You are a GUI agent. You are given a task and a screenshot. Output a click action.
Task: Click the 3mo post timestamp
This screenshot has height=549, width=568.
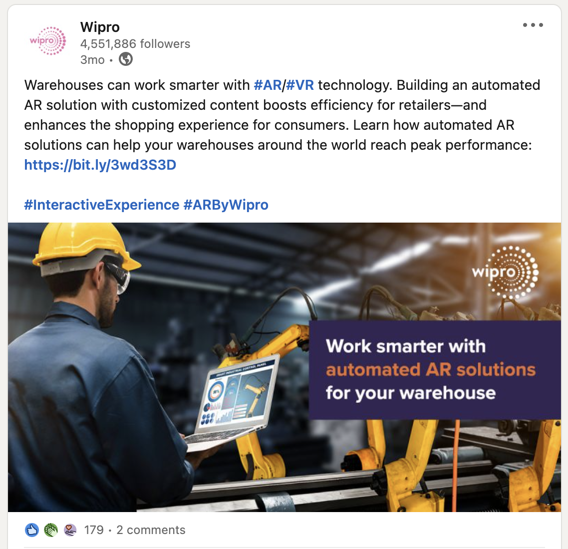92,60
